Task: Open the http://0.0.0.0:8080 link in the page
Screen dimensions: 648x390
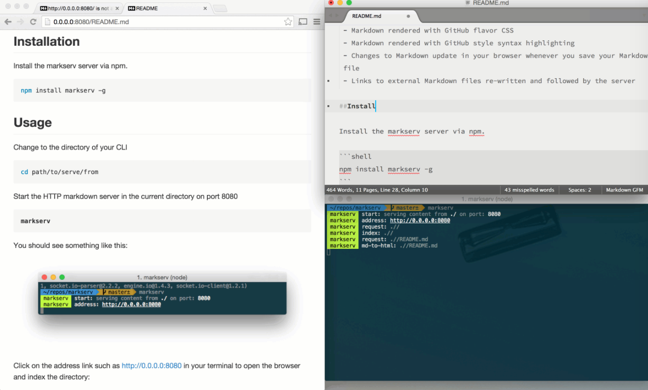Action: coord(151,365)
